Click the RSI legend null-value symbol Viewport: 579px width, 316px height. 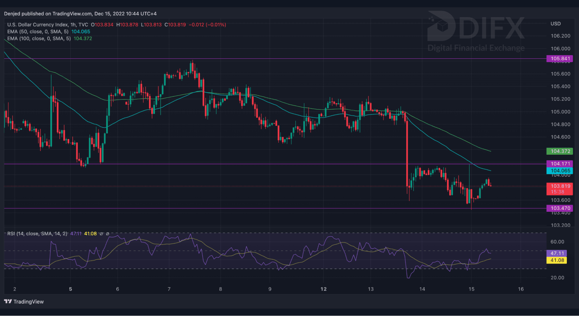pos(101,234)
